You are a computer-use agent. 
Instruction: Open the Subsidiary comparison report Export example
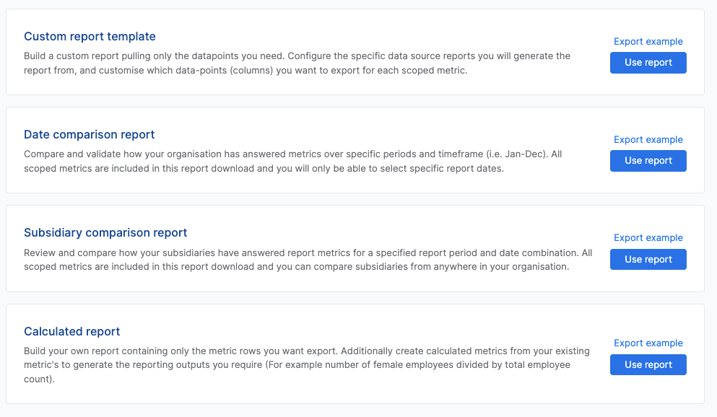point(648,237)
